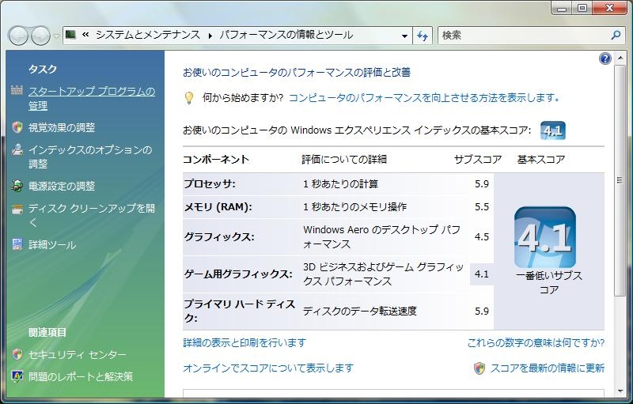The height and width of the screenshot is (404, 633).
Task: Click the ディスクのデータ転送速度 detail text
Action: click(360, 311)
